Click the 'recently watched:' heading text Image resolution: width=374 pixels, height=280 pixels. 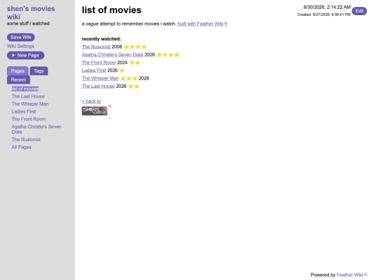point(101,39)
